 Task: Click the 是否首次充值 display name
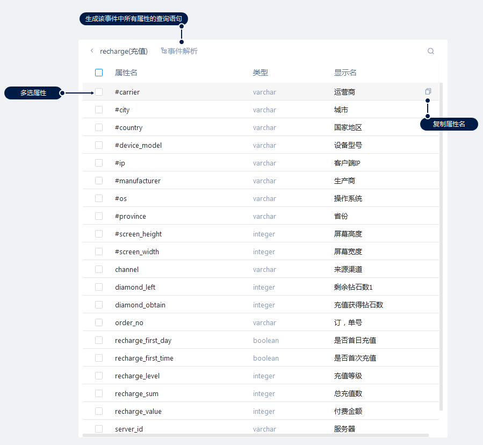click(x=355, y=358)
